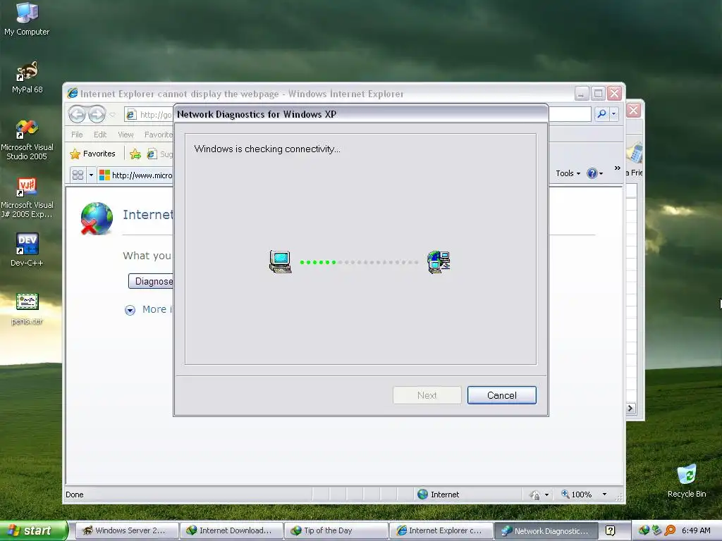
Task: Open Quick Tabs dropdown arrow
Action: pos(91,175)
